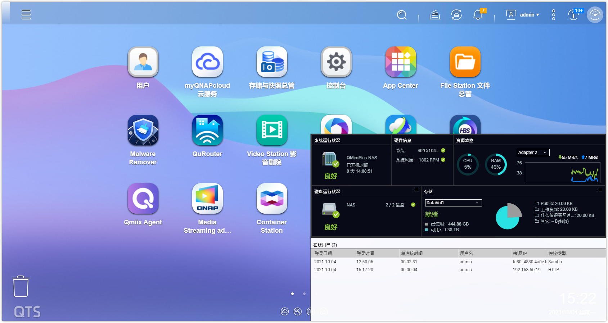Select the HTTP connection row
The height and width of the screenshot is (323, 608).
[458, 270]
